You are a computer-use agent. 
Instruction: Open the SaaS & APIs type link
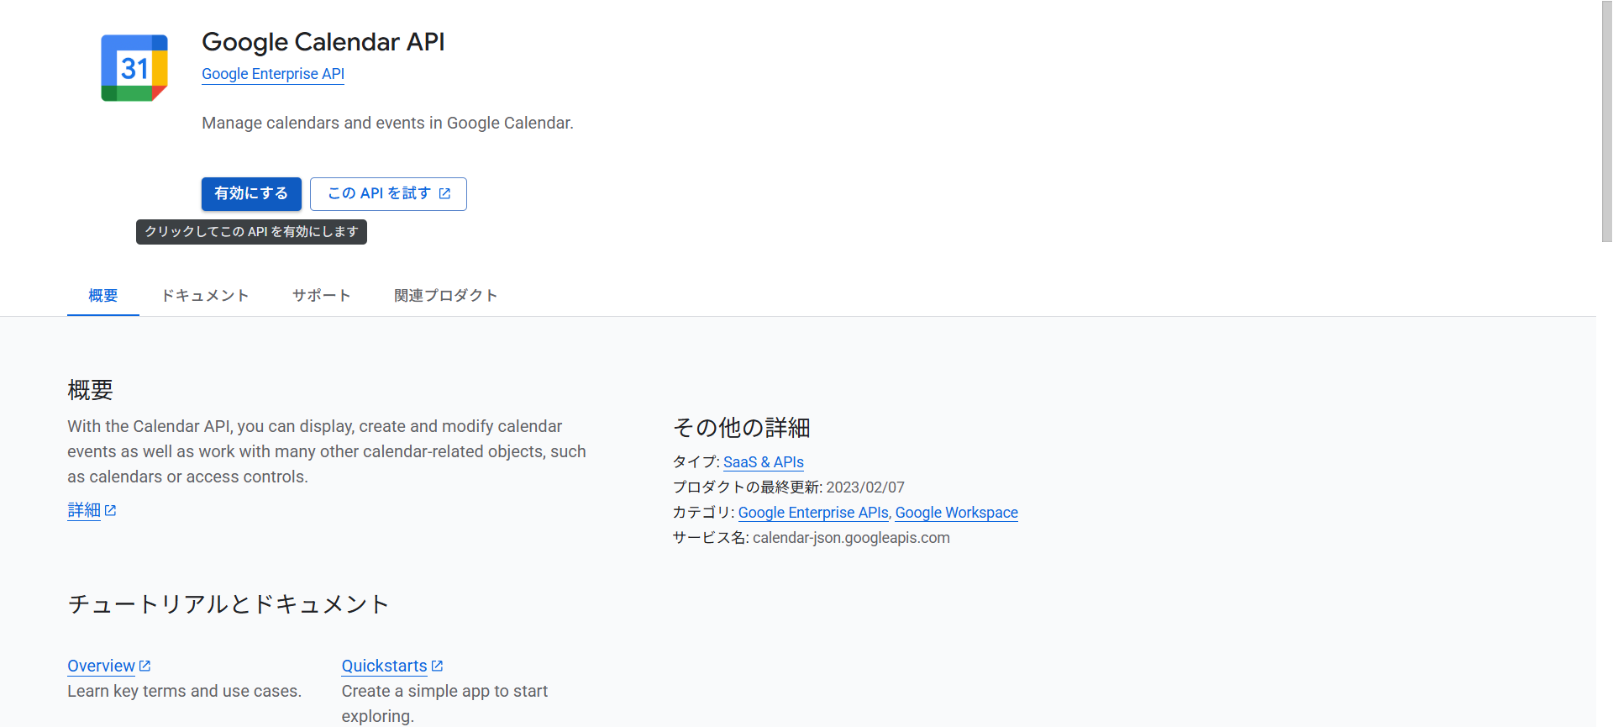(x=764, y=462)
